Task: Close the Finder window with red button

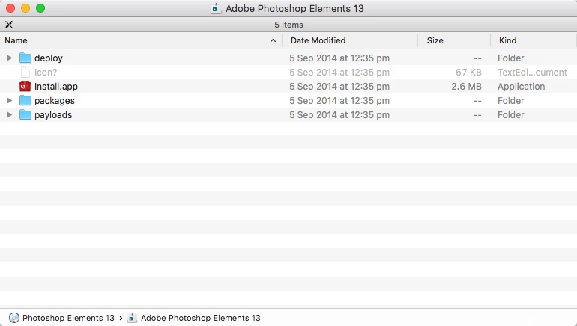Action: pyautogui.click(x=10, y=8)
